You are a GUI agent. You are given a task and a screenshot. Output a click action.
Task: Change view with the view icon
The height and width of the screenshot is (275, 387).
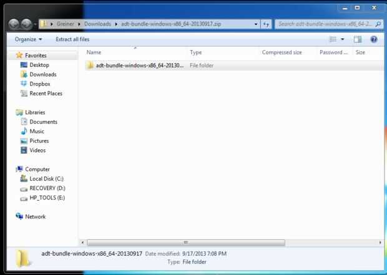click(x=333, y=39)
